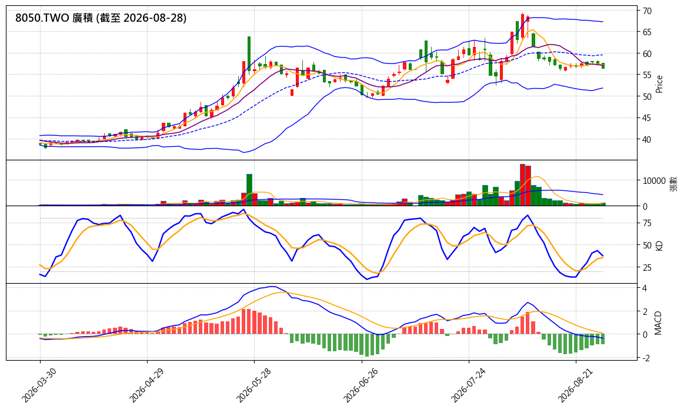Click the tall green volume bar near 2026-05-28
The height and width of the screenshot is (410, 684).
(x=249, y=190)
